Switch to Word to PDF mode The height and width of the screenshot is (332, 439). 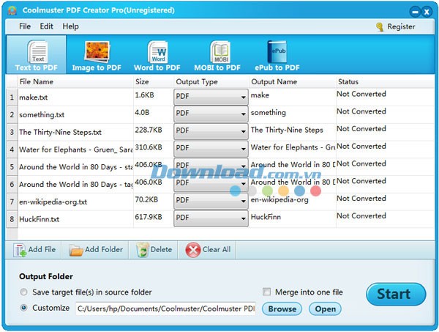[x=157, y=55]
